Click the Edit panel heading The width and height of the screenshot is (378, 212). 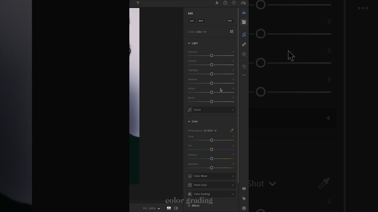pyautogui.click(x=190, y=13)
